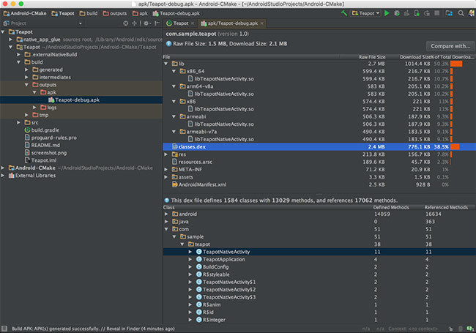Select AndroidManifest.xml in APK analyzer
Viewport: 476px width, 333px height.
point(319,184)
